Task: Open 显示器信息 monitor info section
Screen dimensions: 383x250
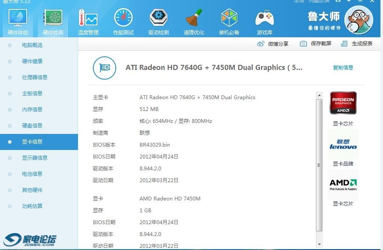Action: [35, 158]
